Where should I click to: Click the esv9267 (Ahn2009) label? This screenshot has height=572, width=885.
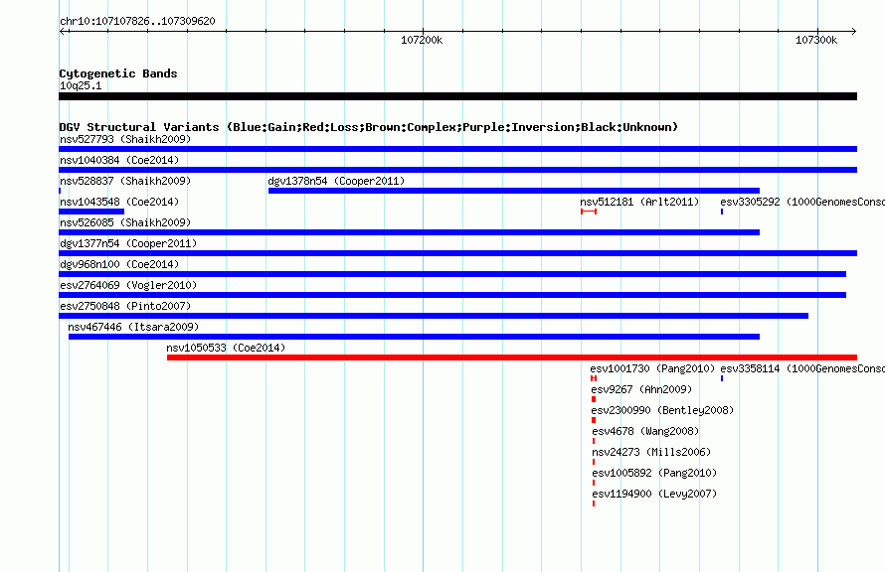tap(641, 389)
